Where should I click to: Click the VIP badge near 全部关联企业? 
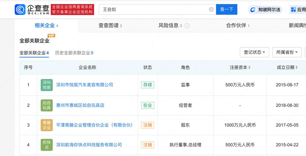52,36
